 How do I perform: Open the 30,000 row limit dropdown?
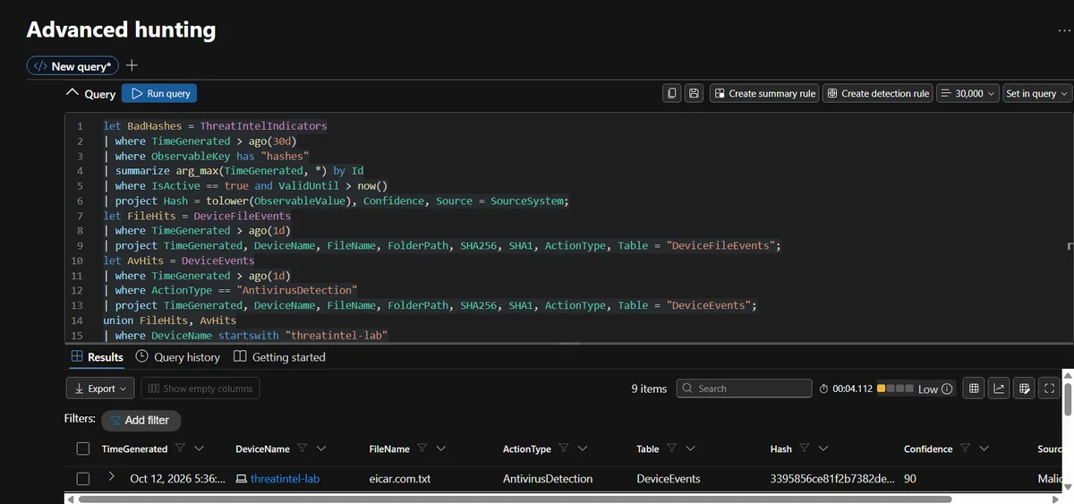coord(968,93)
